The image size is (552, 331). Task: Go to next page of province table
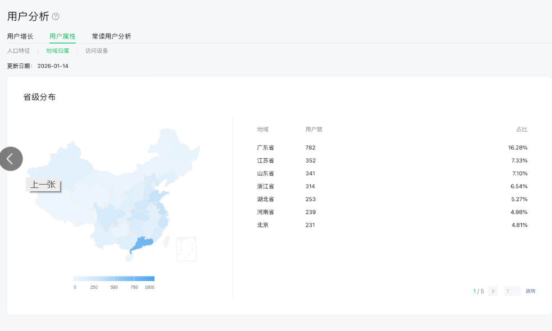point(493,291)
